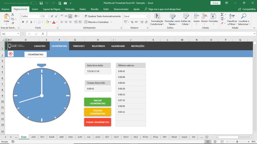257x144 pixels.
Task: Toggle italic (I) formatting
Action: [x=27, y=22]
